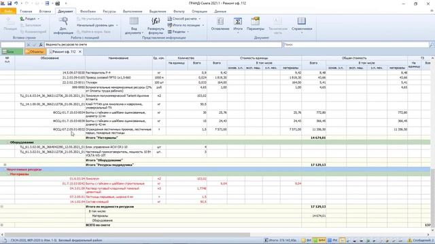Expand the Итого по ведомости ресурсов row
Screen dimensions: 435x244
coord(2,207)
